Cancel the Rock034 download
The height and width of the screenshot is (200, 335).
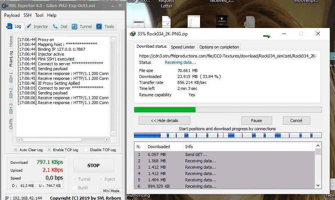(296, 121)
